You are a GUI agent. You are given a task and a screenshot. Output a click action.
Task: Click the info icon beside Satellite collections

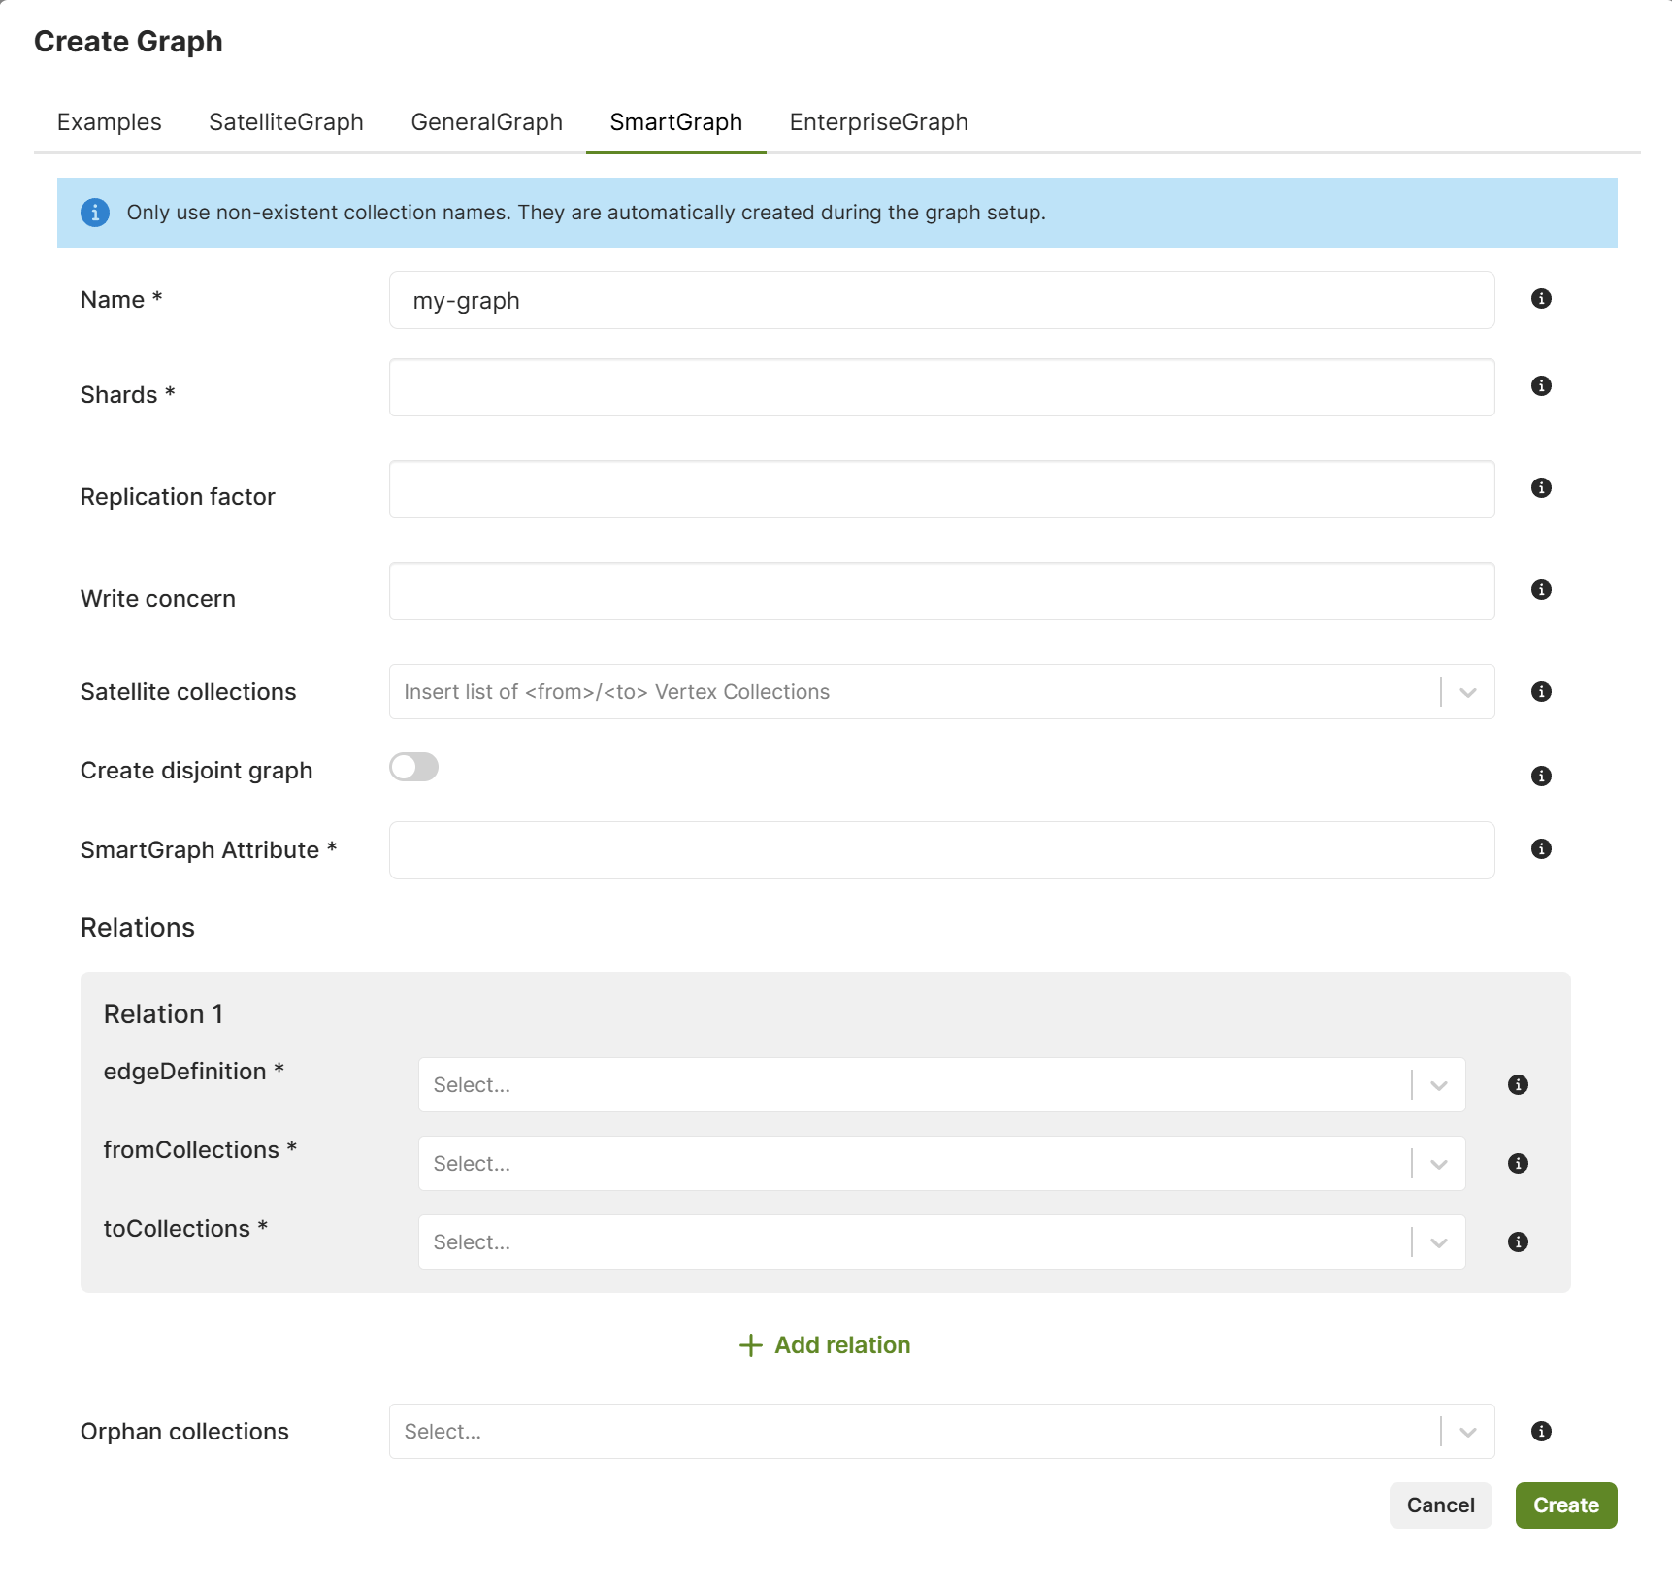(1541, 692)
